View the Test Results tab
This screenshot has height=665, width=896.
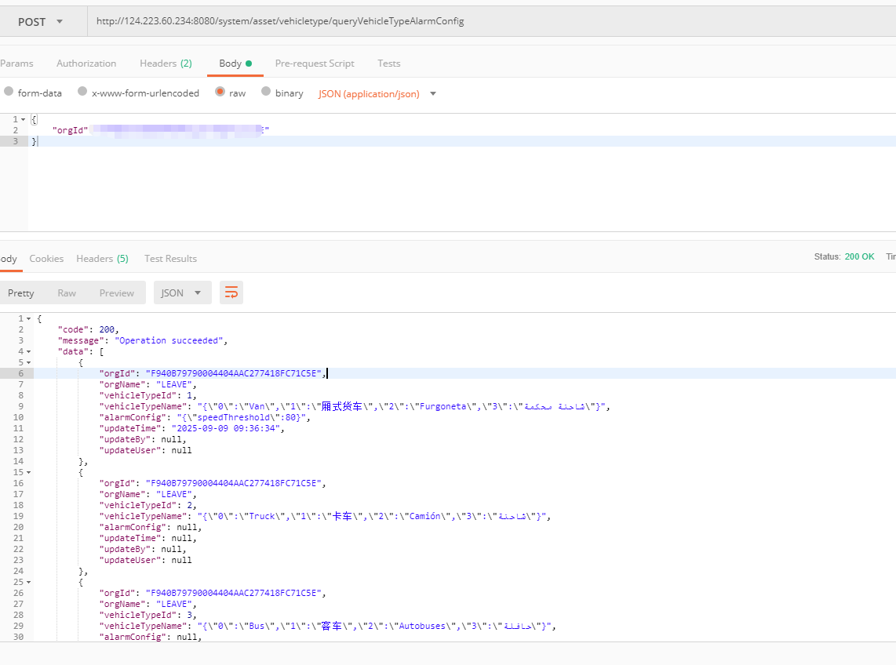click(170, 259)
